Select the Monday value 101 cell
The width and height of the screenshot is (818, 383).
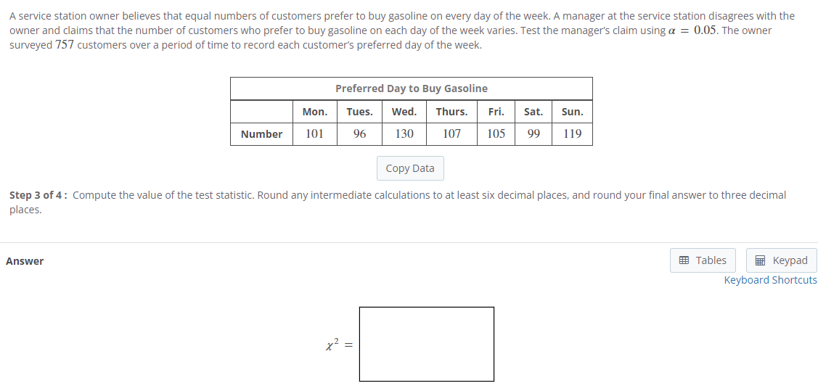pos(314,134)
